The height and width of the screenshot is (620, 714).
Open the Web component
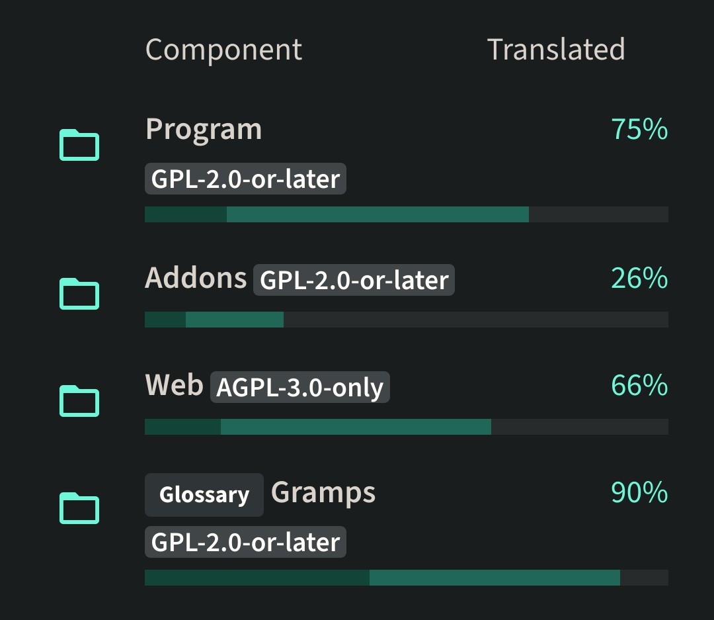point(174,384)
